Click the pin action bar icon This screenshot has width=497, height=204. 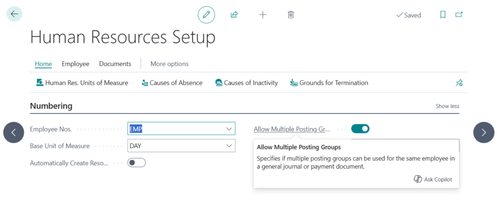[459, 83]
